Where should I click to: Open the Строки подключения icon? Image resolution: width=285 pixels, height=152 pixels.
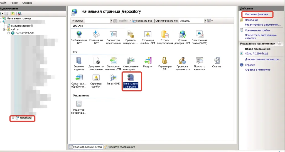tap(165, 34)
